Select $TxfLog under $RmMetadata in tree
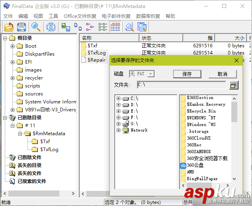 (49, 150)
